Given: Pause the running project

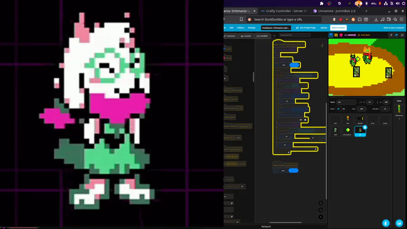Looking at the screenshot, I should pyautogui.click(x=336, y=35).
